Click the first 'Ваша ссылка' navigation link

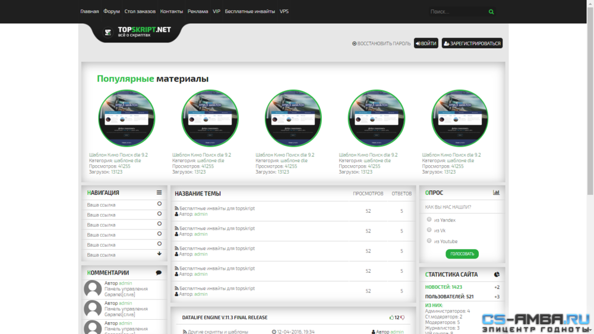[101, 204]
